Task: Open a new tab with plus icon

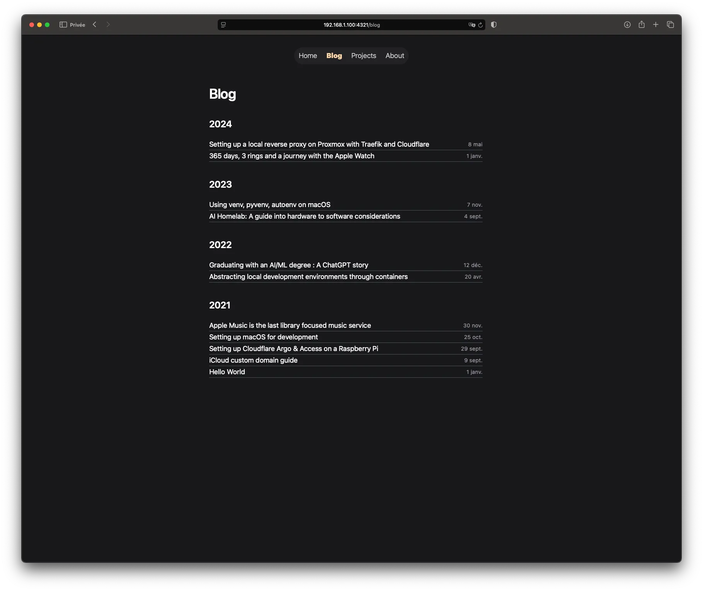Action: pos(656,25)
